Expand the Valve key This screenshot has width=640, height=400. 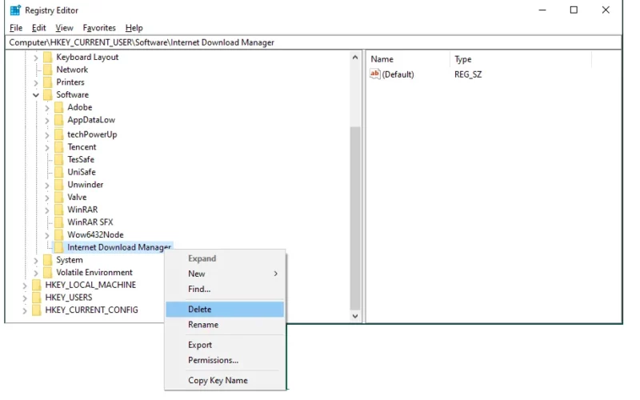46,198
